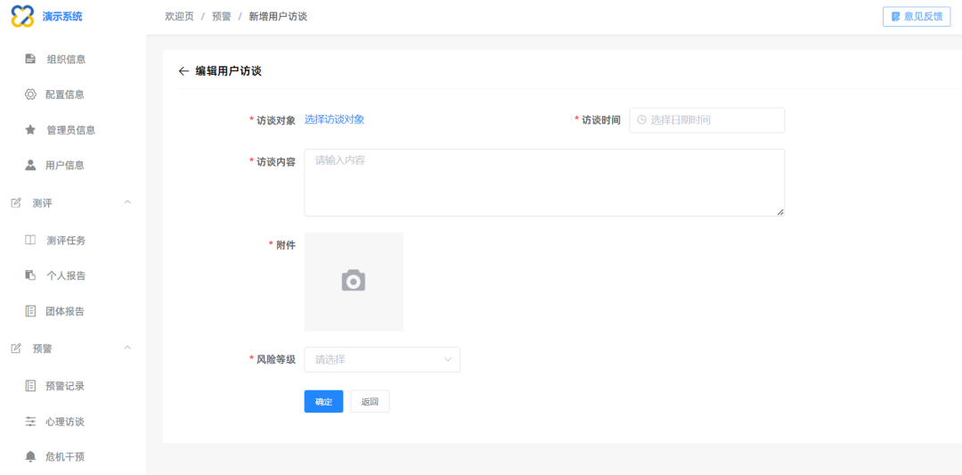
Task: Click the 管理员信息 star icon
Action: (30, 129)
